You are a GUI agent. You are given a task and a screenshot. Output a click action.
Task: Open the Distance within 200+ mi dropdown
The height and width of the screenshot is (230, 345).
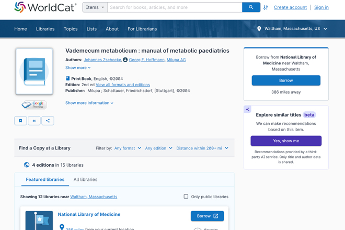tap(202, 148)
